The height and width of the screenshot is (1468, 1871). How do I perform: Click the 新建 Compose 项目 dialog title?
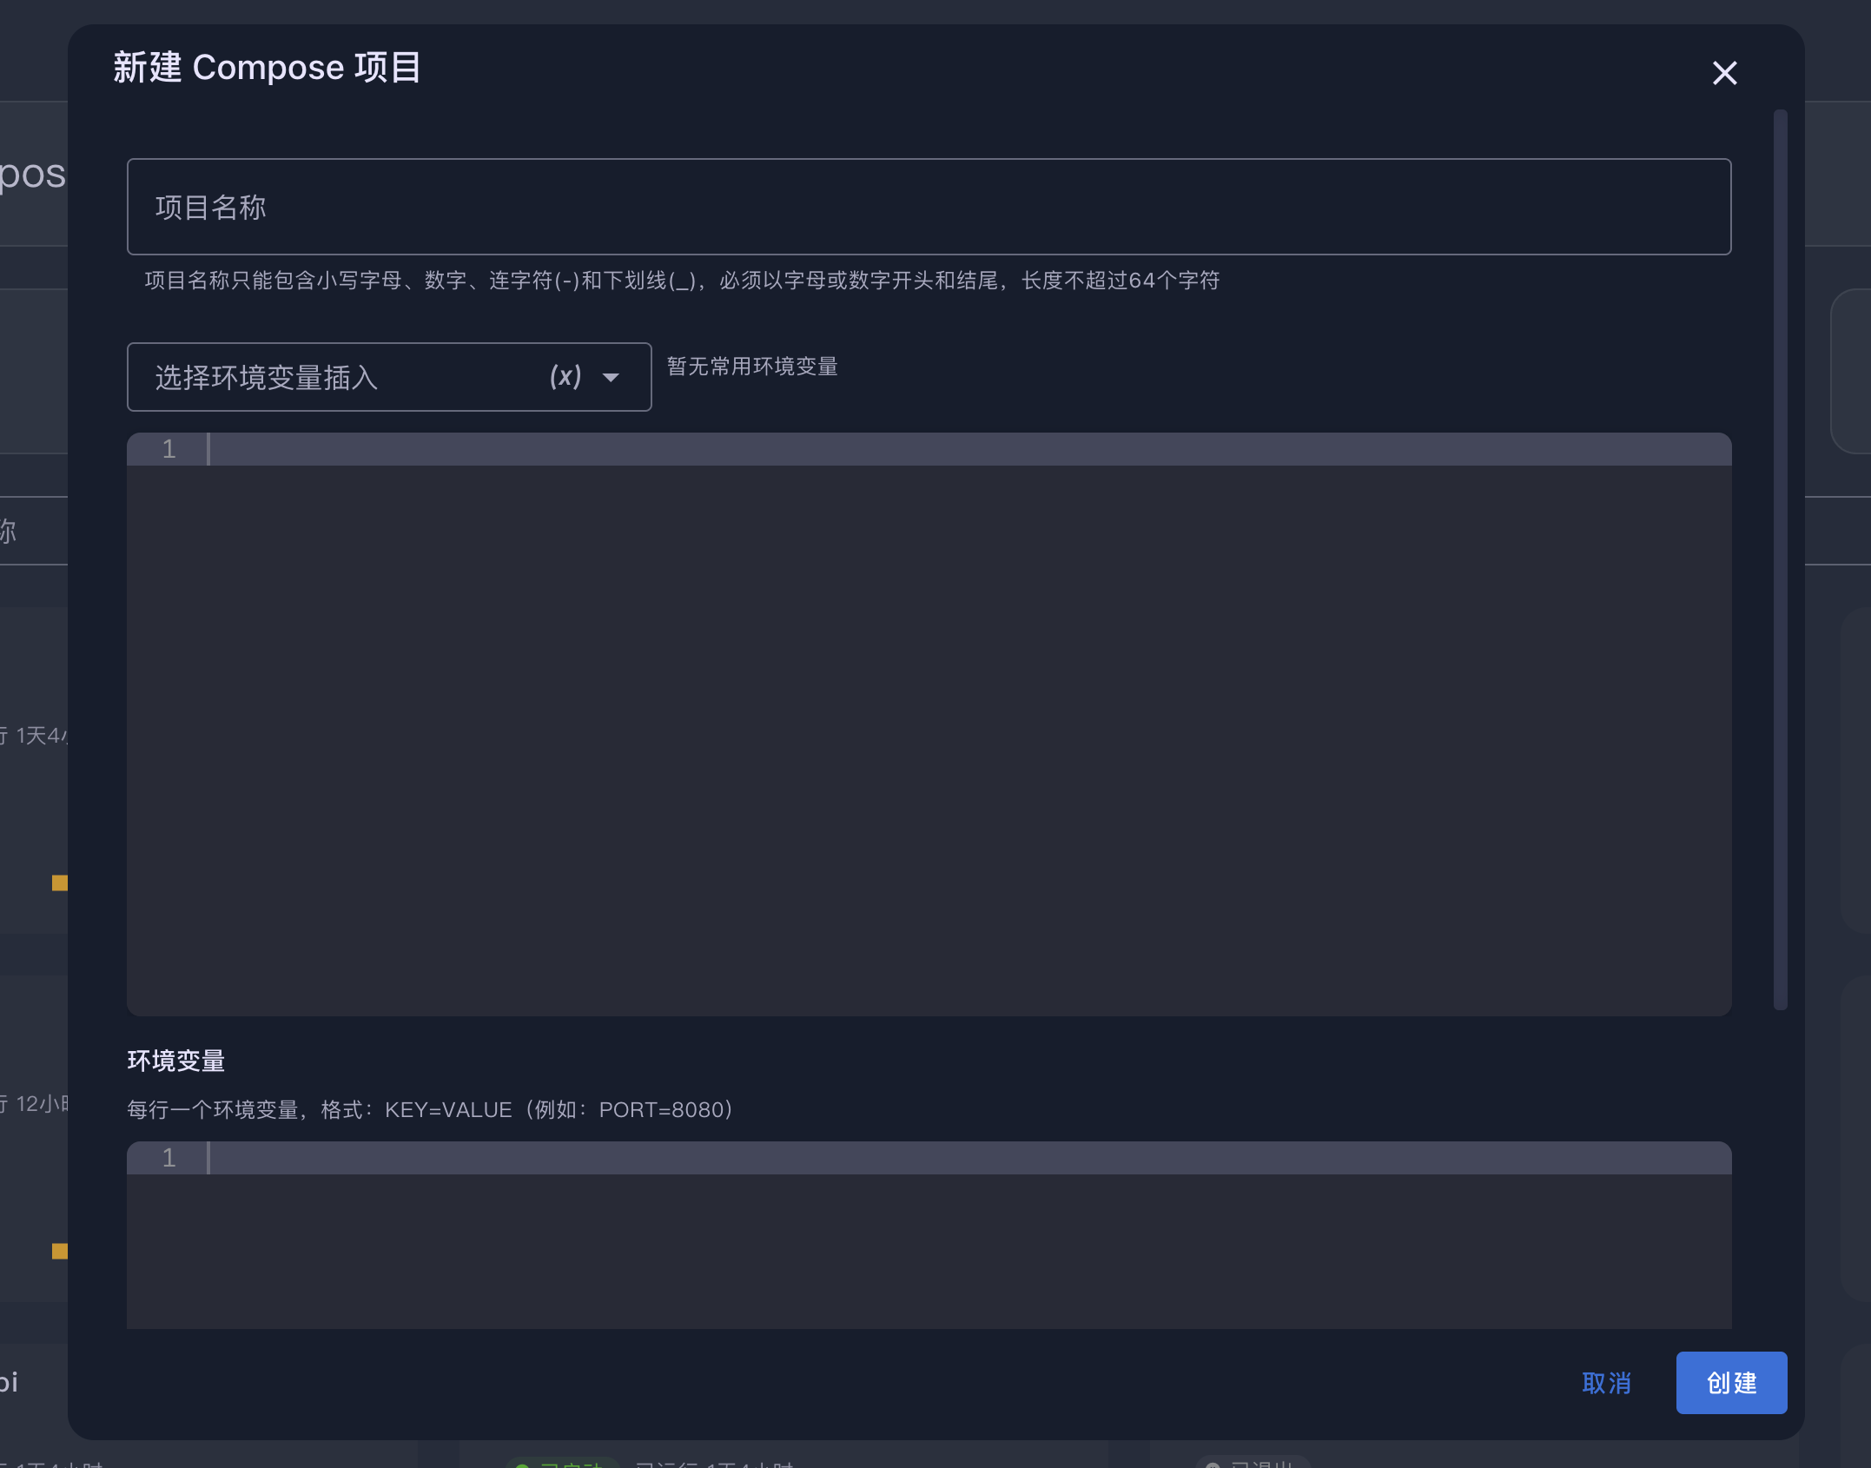[x=268, y=68]
